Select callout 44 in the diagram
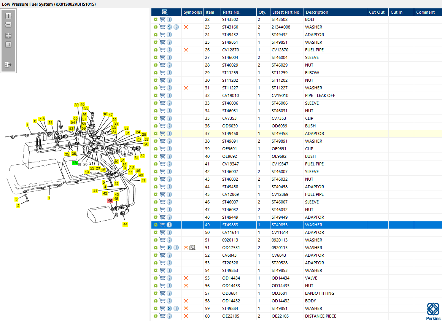The image size is (442, 321). (x=125, y=224)
